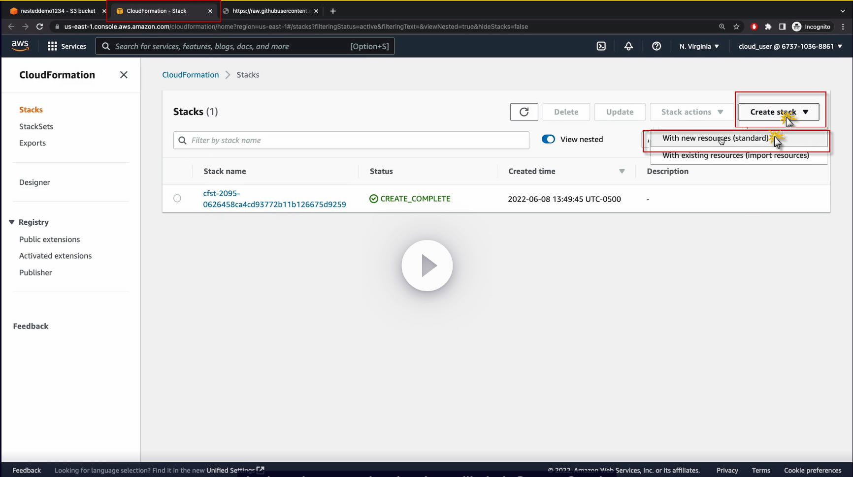Image resolution: width=853 pixels, height=477 pixels.
Task: Open the Incognito profile indicator
Action: coord(811,27)
